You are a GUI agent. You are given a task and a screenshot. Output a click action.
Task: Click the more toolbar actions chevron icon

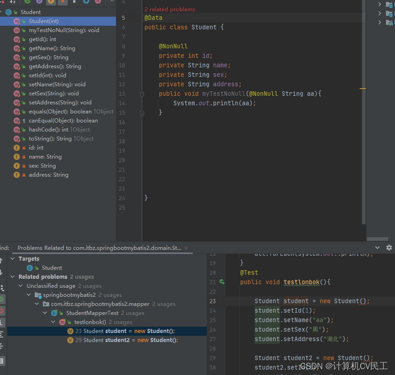click(112, 2)
